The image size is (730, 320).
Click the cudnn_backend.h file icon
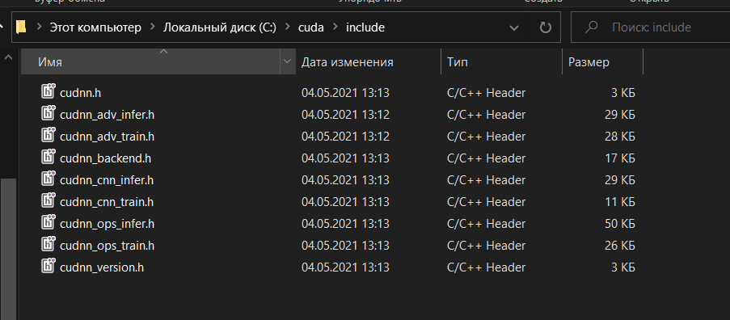pos(49,158)
